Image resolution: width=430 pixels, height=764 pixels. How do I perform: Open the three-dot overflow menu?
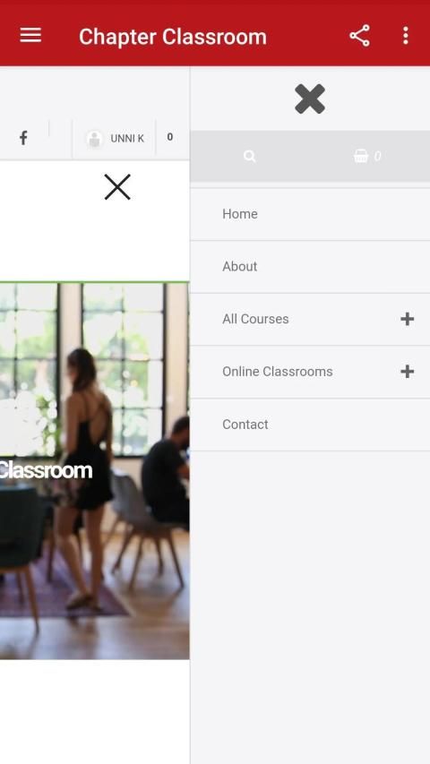405,36
